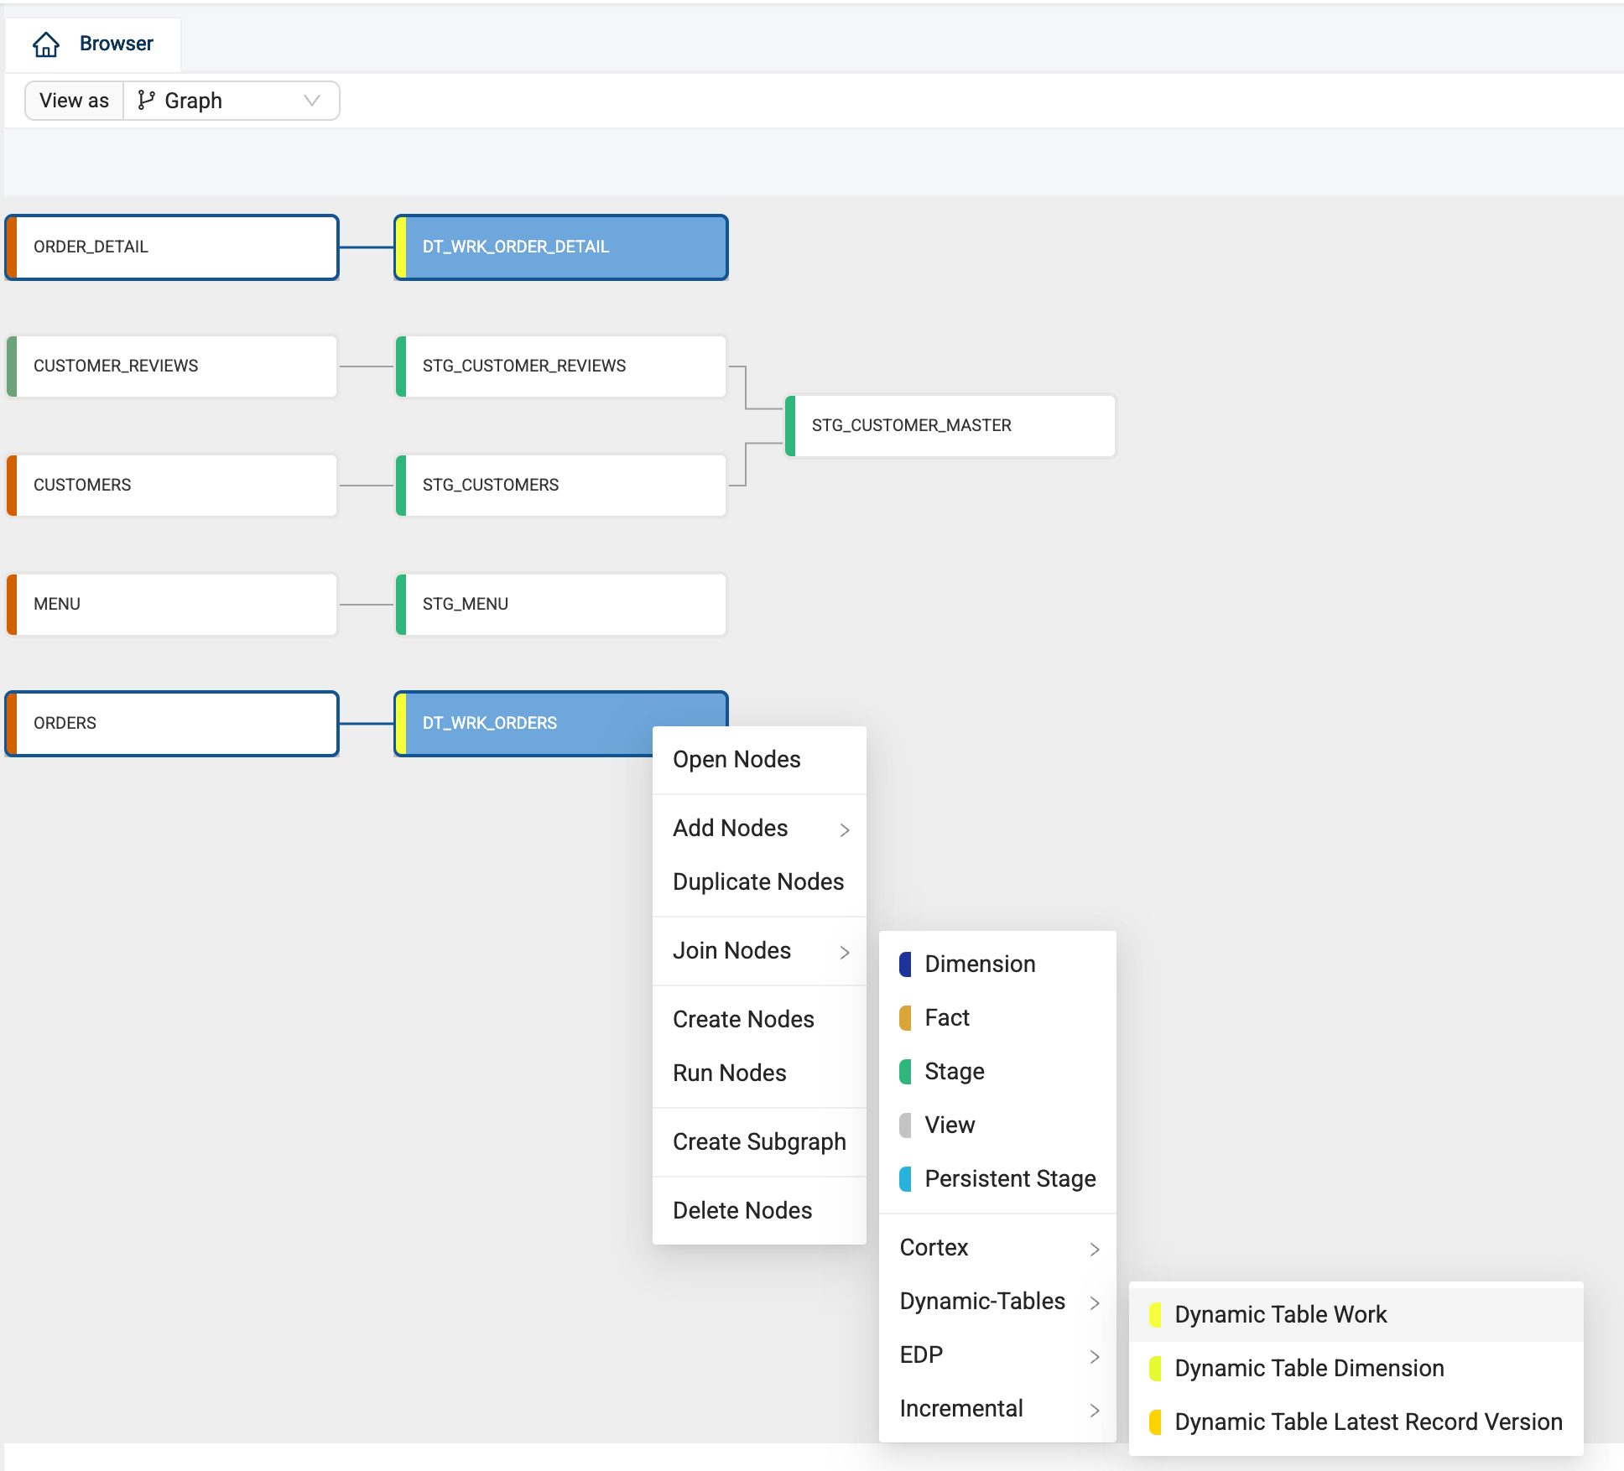This screenshot has width=1624, height=1471.
Task: Select the STG_CUSTOMER_MASTER node
Action: [950, 425]
